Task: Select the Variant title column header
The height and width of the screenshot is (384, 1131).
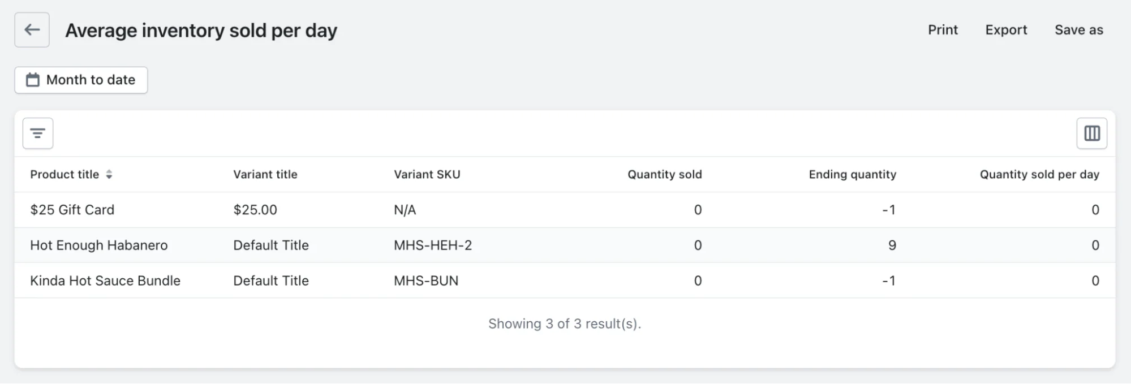Action: (265, 175)
